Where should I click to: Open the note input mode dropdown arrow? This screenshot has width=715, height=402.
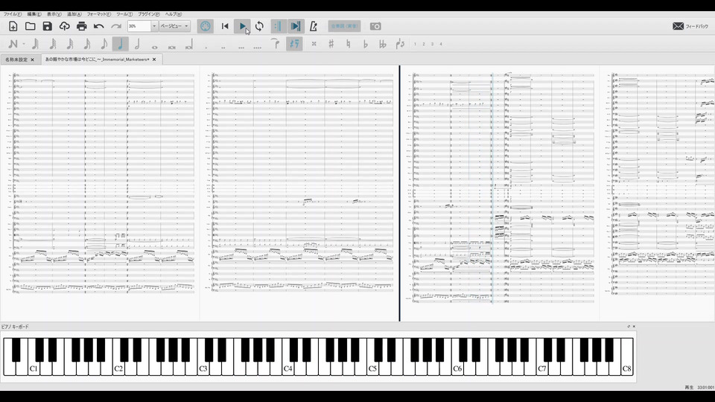[x=24, y=44]
